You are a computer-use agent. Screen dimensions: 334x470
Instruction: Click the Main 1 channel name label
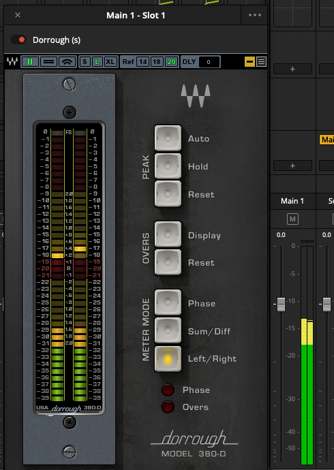pos(292,201)
